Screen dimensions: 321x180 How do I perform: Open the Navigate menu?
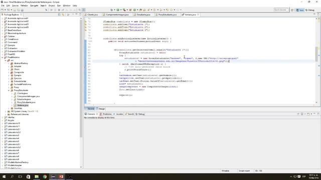pyautogui.click(x=34, y=5)
